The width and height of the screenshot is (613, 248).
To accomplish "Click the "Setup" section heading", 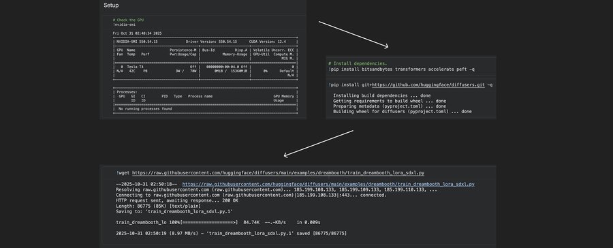I will pos(111,5).
